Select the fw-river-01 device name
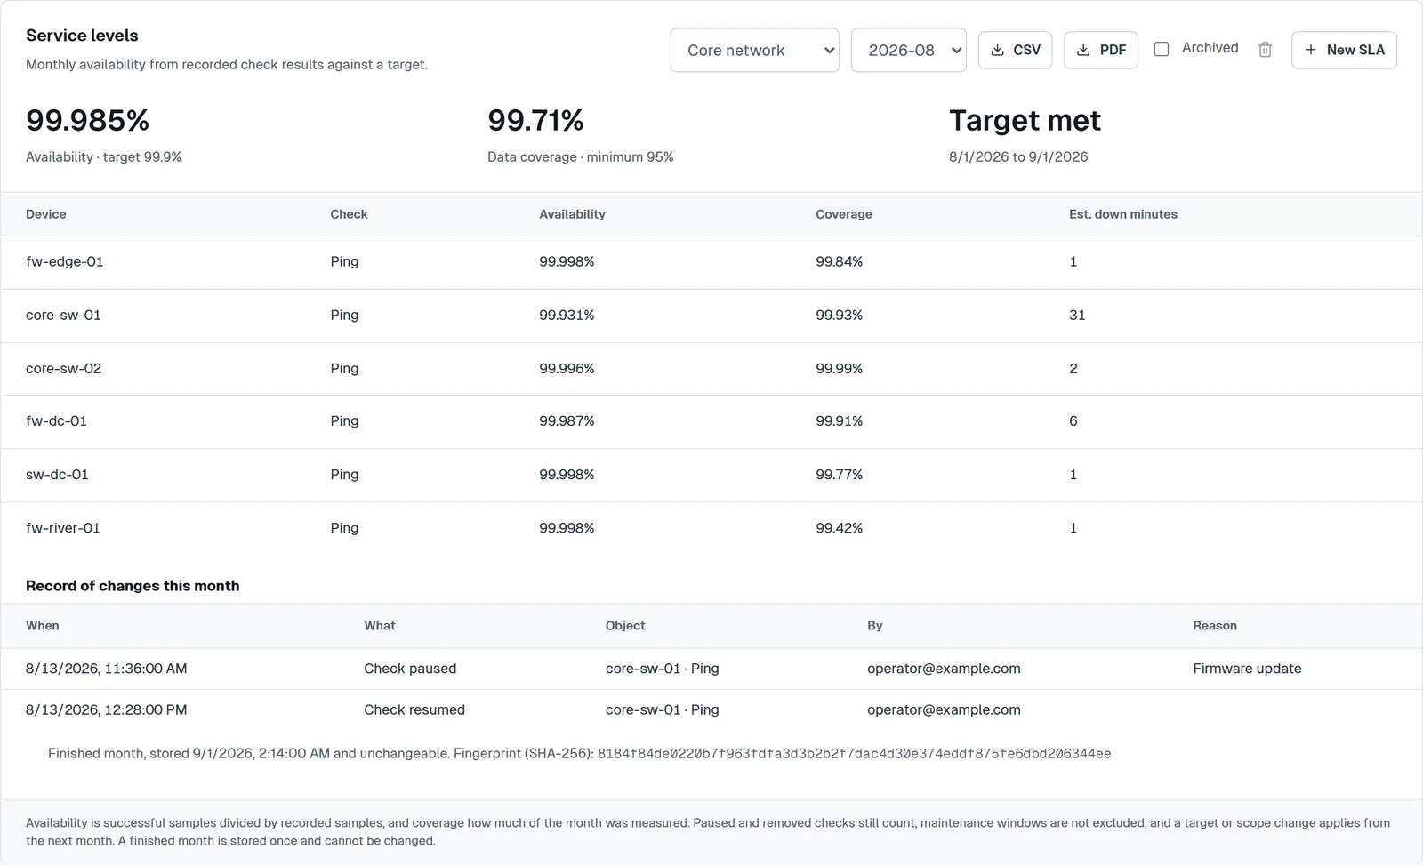Viewport: 1423px width, 865px height. [62, 527]
